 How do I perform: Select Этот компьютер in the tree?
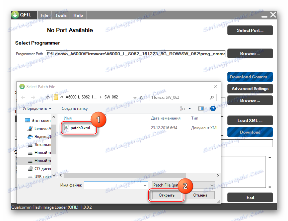tap(38, 121)
